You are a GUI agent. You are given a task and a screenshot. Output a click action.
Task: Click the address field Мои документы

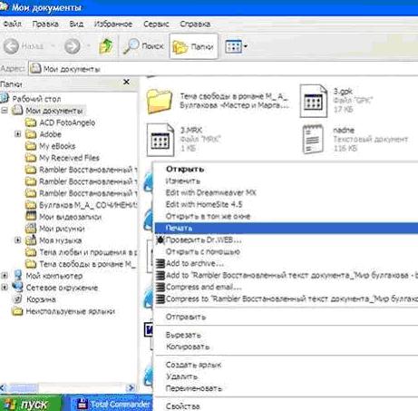pyautogui.click(x=223, y=69)
